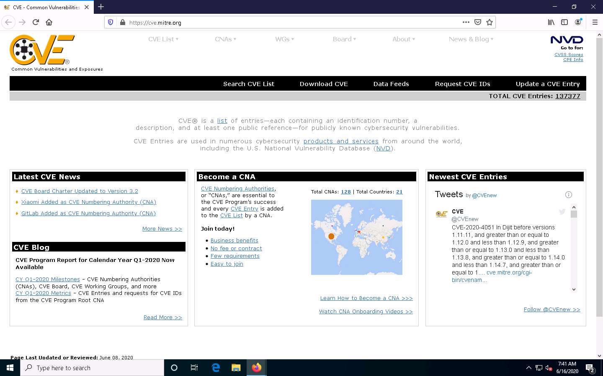Expand the Board dropdown menu
Viewport: 603px width, 376px height.
(345, 39)
